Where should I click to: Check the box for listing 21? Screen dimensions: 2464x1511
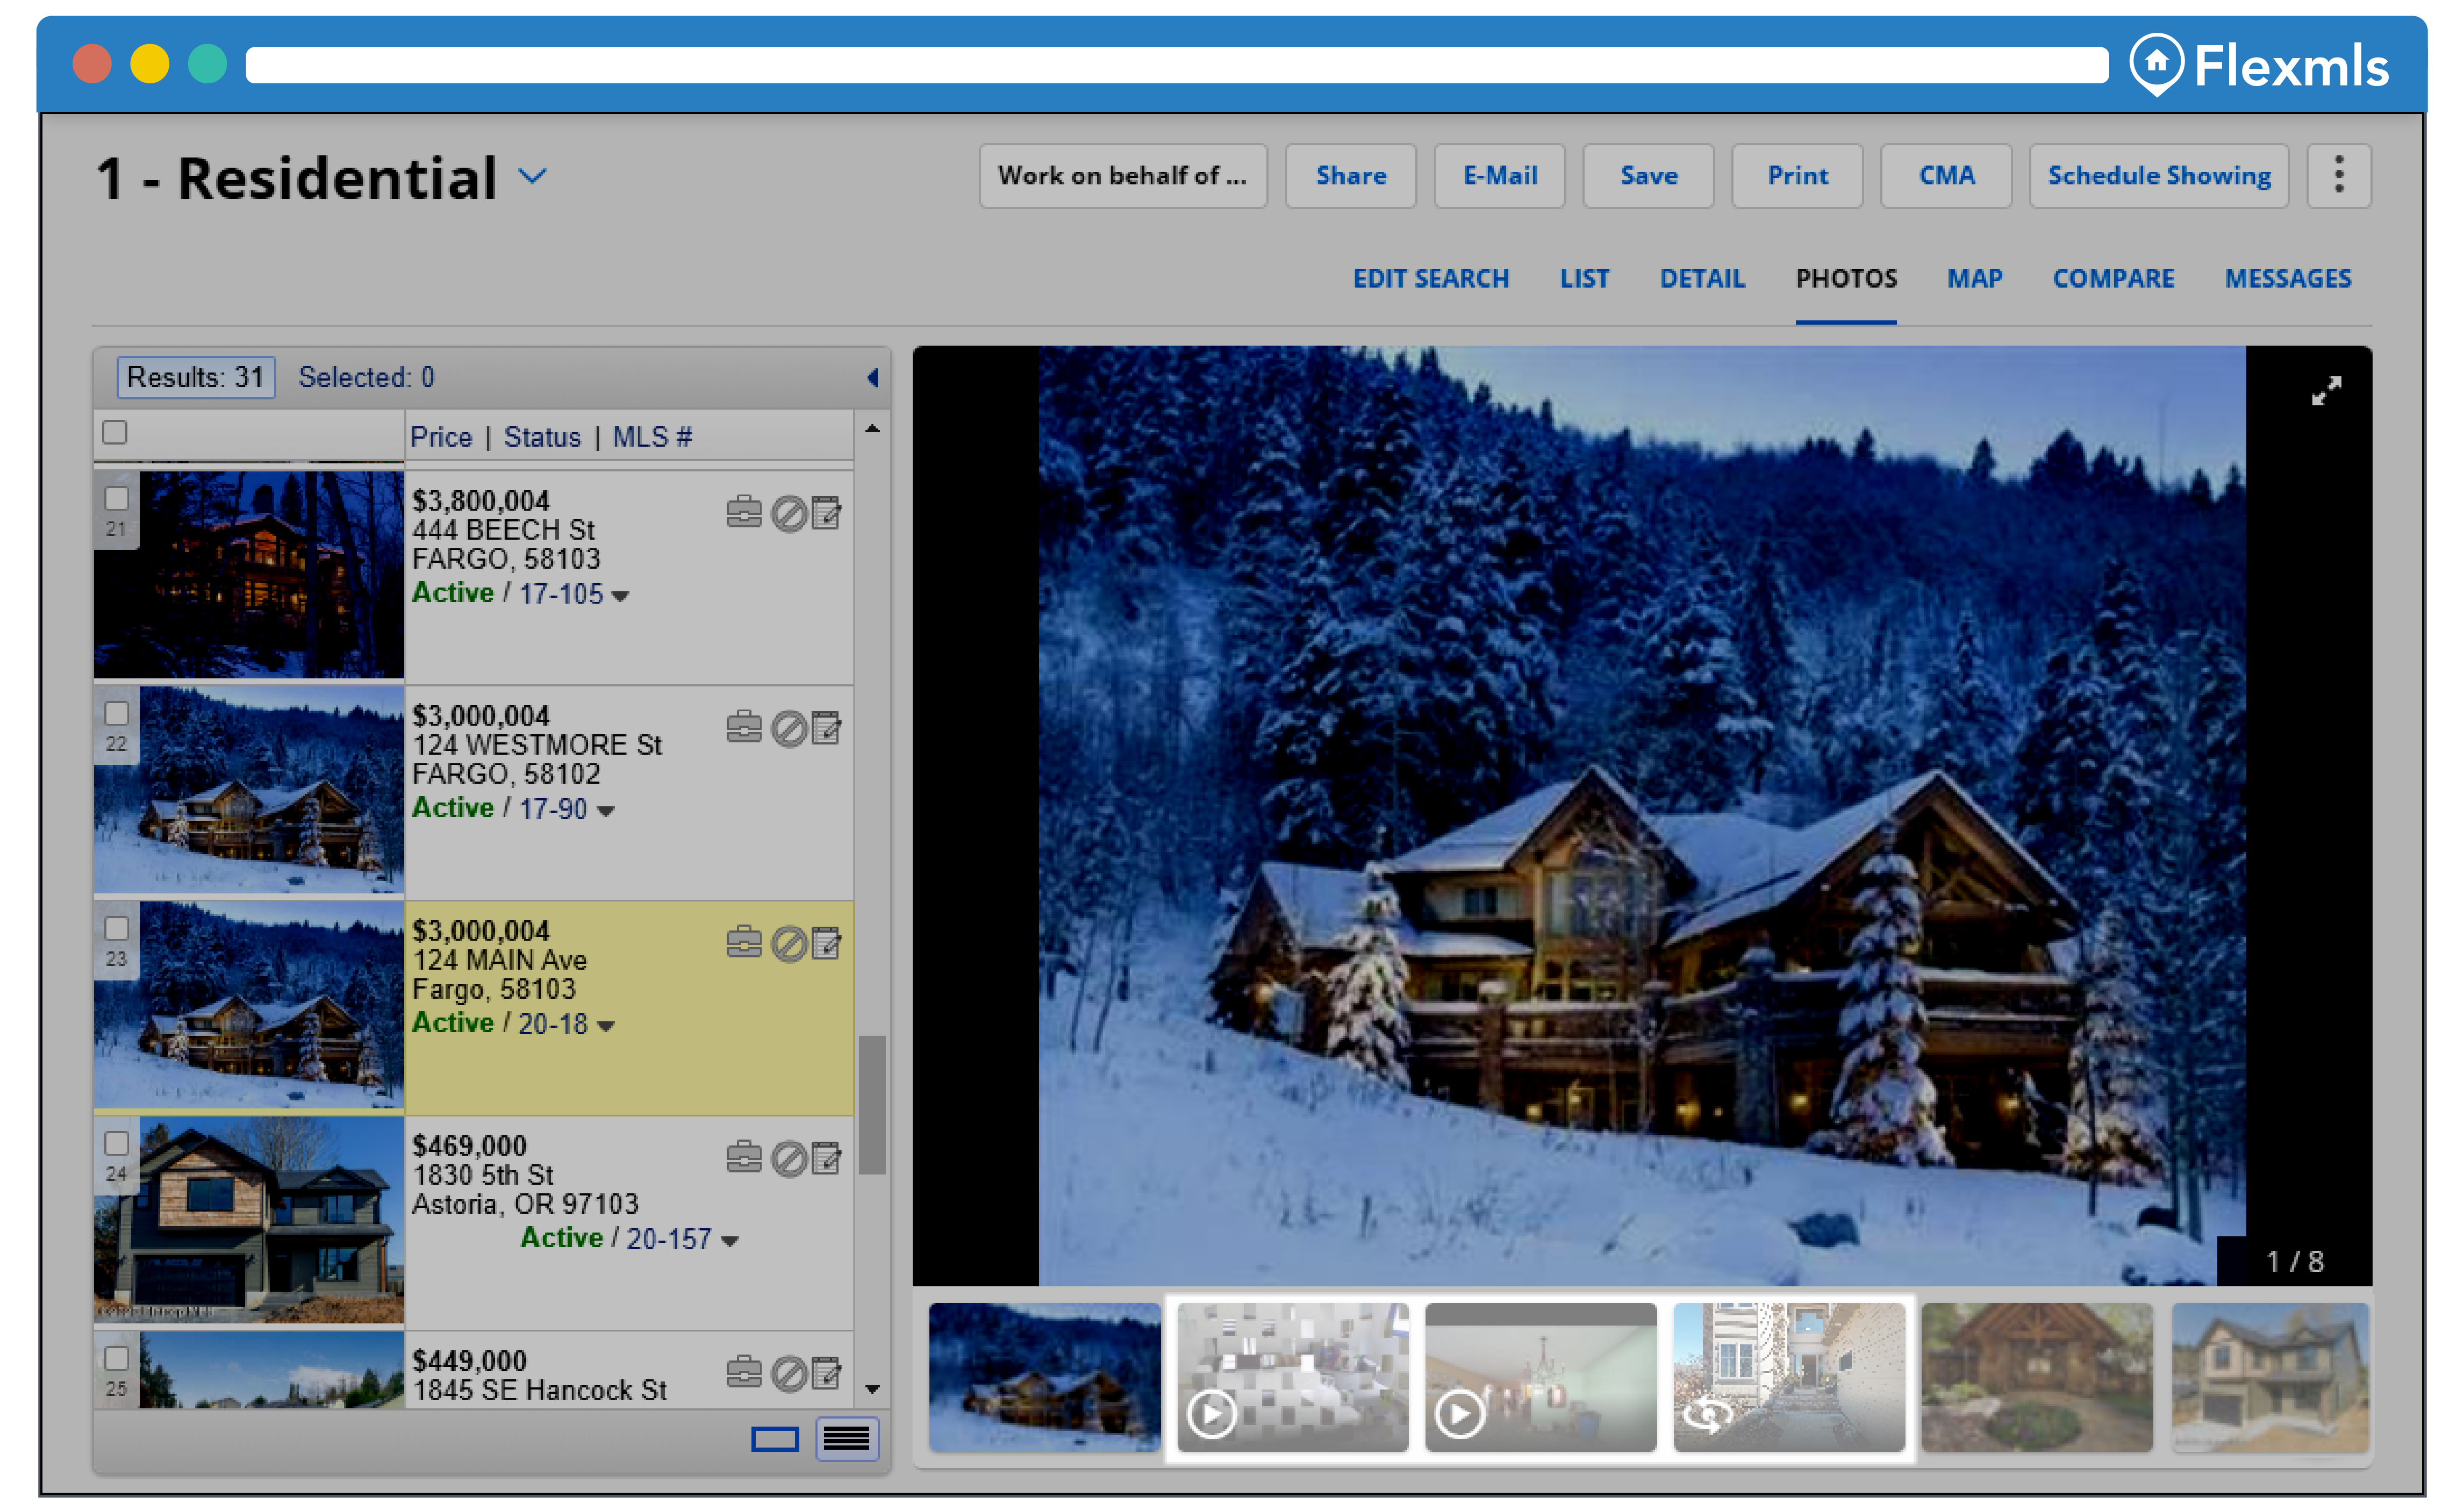(x=117, y=498)
